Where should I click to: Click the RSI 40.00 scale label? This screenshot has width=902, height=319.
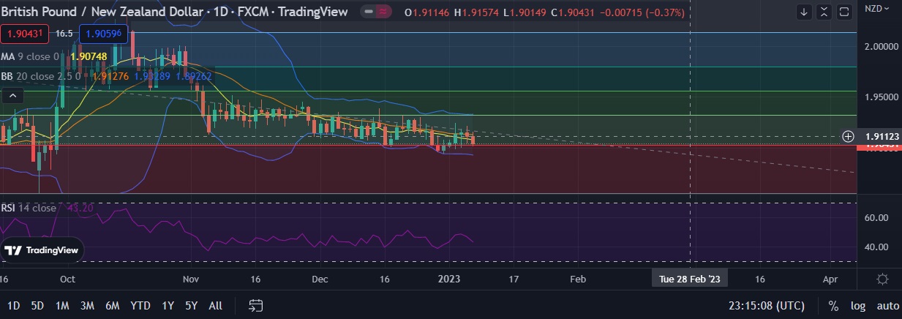point(876,247)
